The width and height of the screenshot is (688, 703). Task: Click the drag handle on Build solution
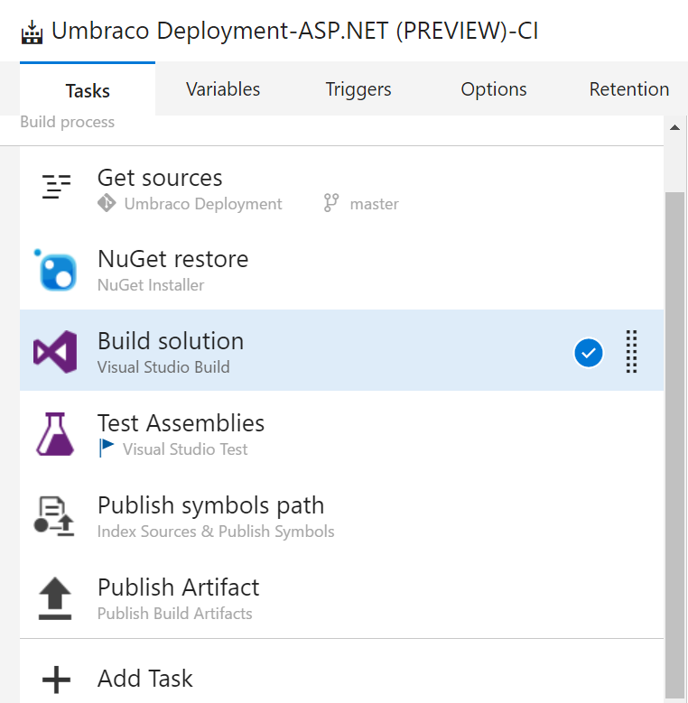pyautogui.click(x=632, y=352)
